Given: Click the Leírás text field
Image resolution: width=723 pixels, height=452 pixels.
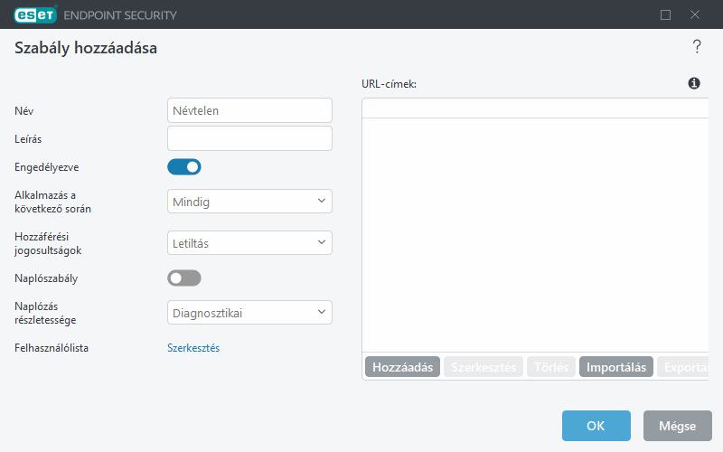Looking at the screenshot, I should pos(249,138).
